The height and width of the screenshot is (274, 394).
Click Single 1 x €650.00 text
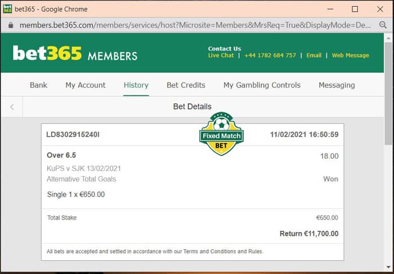coord(76,194)
